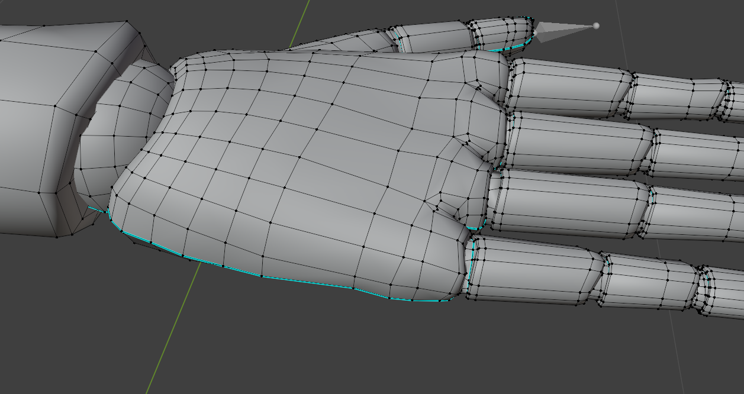The width and height of the screenshot is (744, 394).
Task: Click empty viewport background below the hand
Action: tap(414, 355)
